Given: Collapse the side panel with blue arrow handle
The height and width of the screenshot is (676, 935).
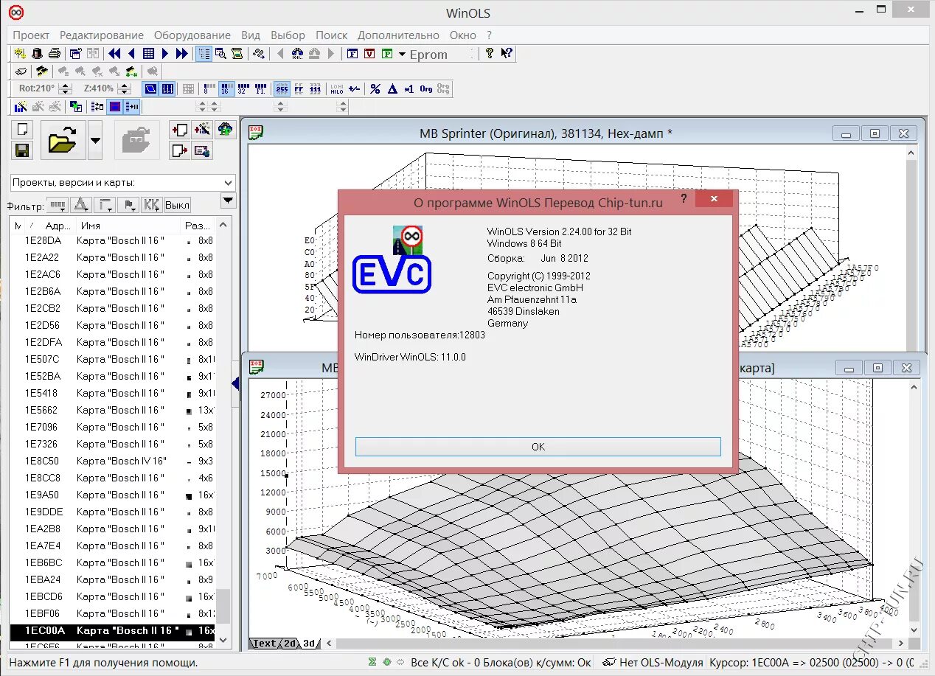Looking at the screenshot, I should pos(235,383).
